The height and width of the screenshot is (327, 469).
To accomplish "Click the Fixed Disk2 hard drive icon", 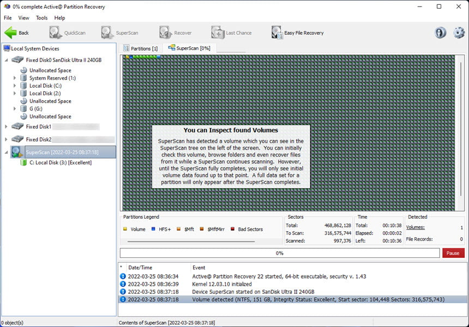I will (17, 139).
